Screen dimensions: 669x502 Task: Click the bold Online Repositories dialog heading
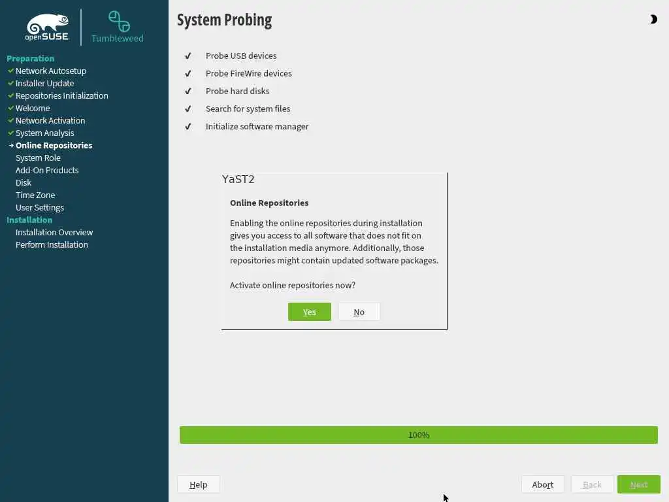pyautogui.click(x=269, y=203)
